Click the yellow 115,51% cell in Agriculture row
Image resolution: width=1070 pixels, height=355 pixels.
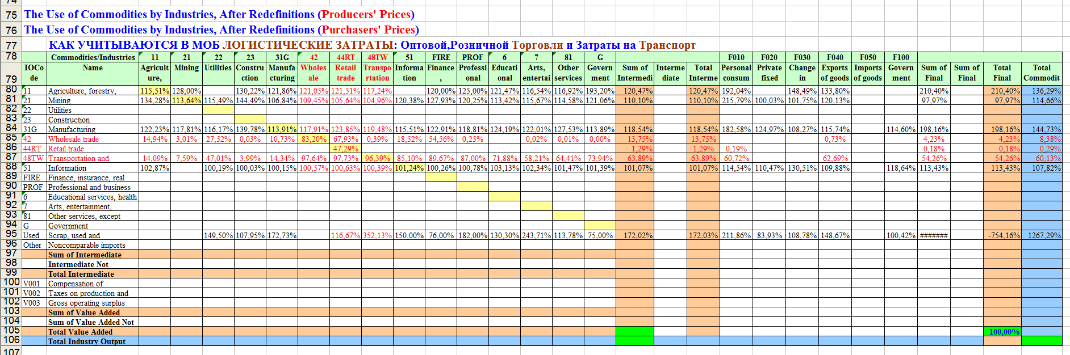click(x=154, y=91)
